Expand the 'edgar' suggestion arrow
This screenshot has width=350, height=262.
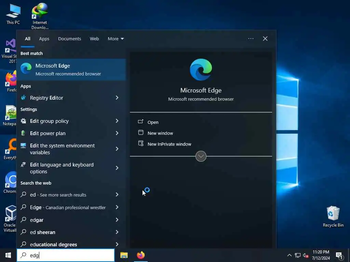(x=117, y=220)
